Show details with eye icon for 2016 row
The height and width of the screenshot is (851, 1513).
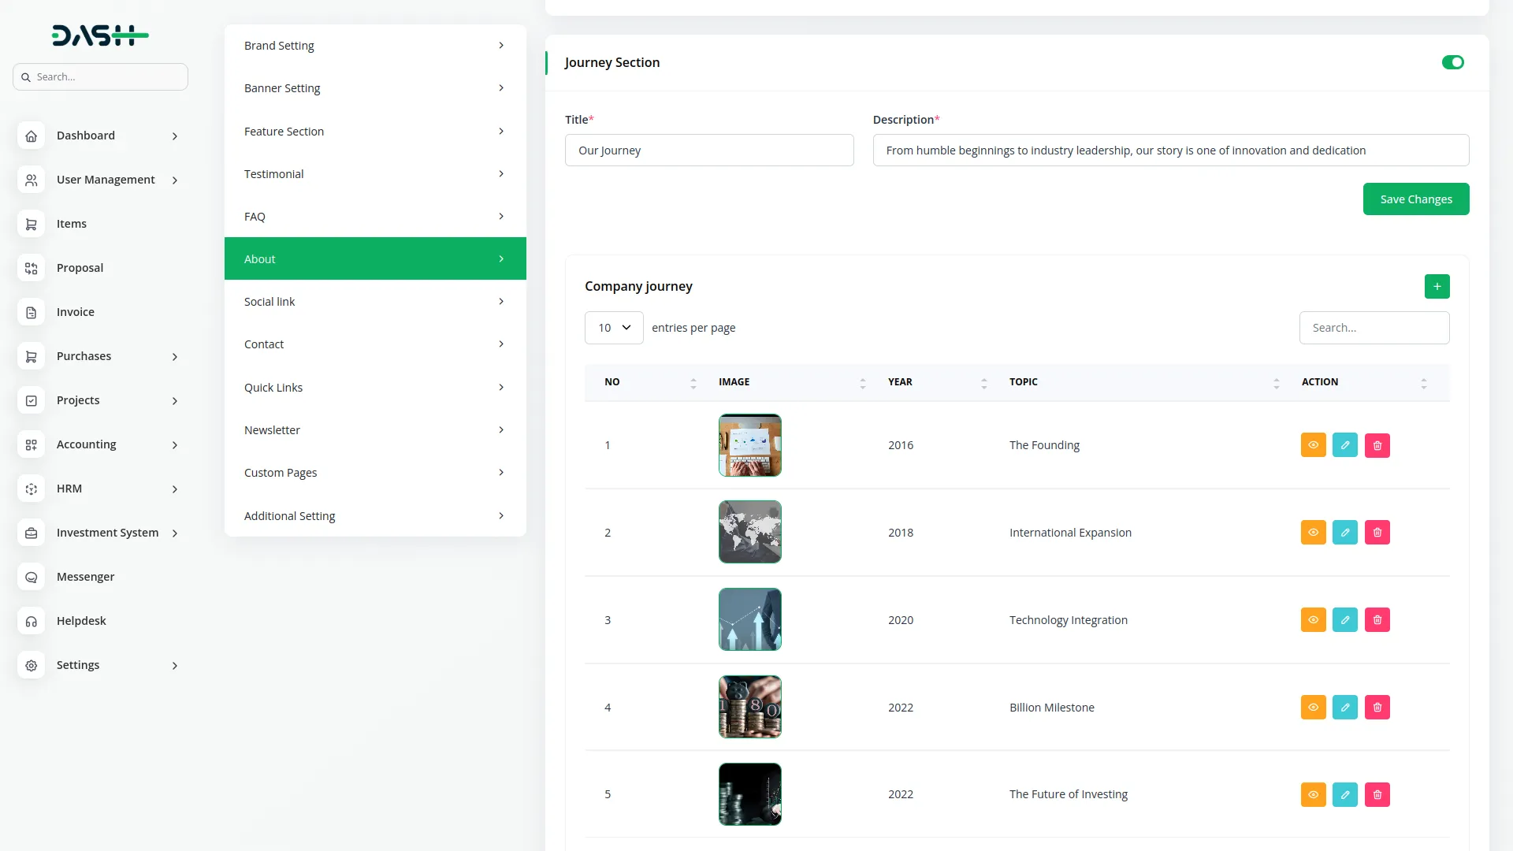coord(1313,445)
